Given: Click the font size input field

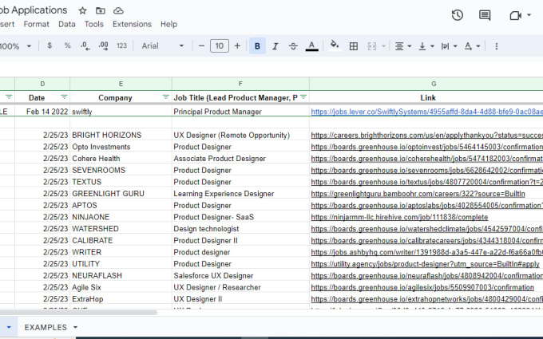Looking at the screenshot, I should click(x=220, y=46).
